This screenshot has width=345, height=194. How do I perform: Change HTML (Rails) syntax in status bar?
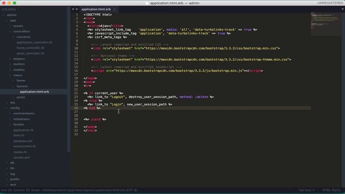click(332, 190)
